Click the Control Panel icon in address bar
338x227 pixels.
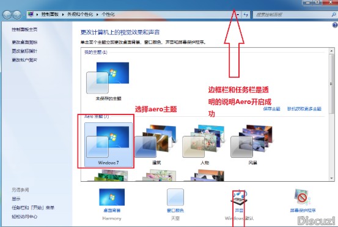click(31, 14)
